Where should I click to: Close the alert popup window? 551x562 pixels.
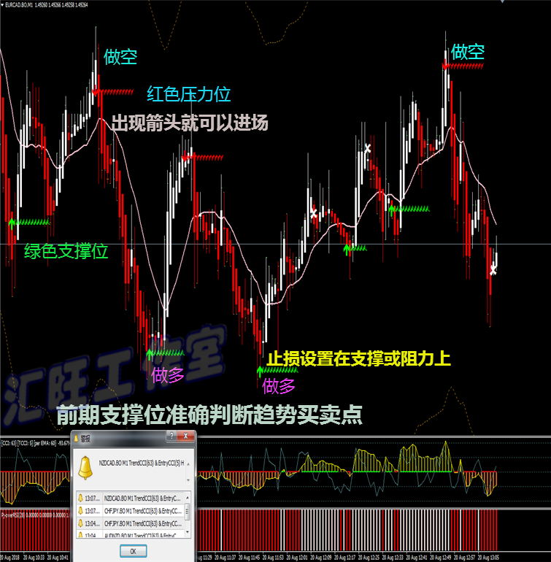point(184,437)
